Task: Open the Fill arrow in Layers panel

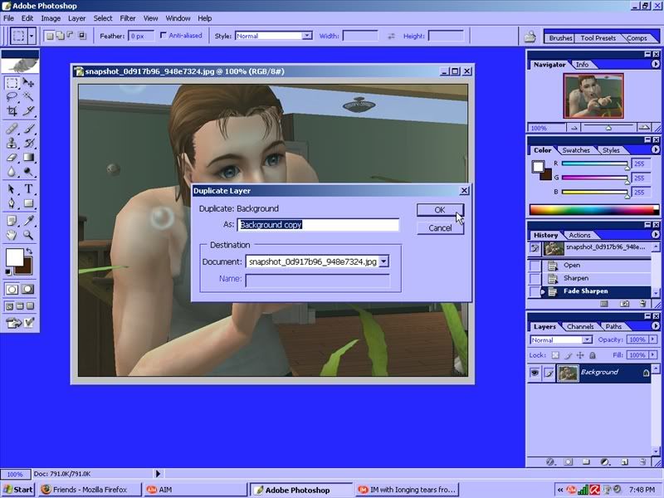Action: [652, 355]
